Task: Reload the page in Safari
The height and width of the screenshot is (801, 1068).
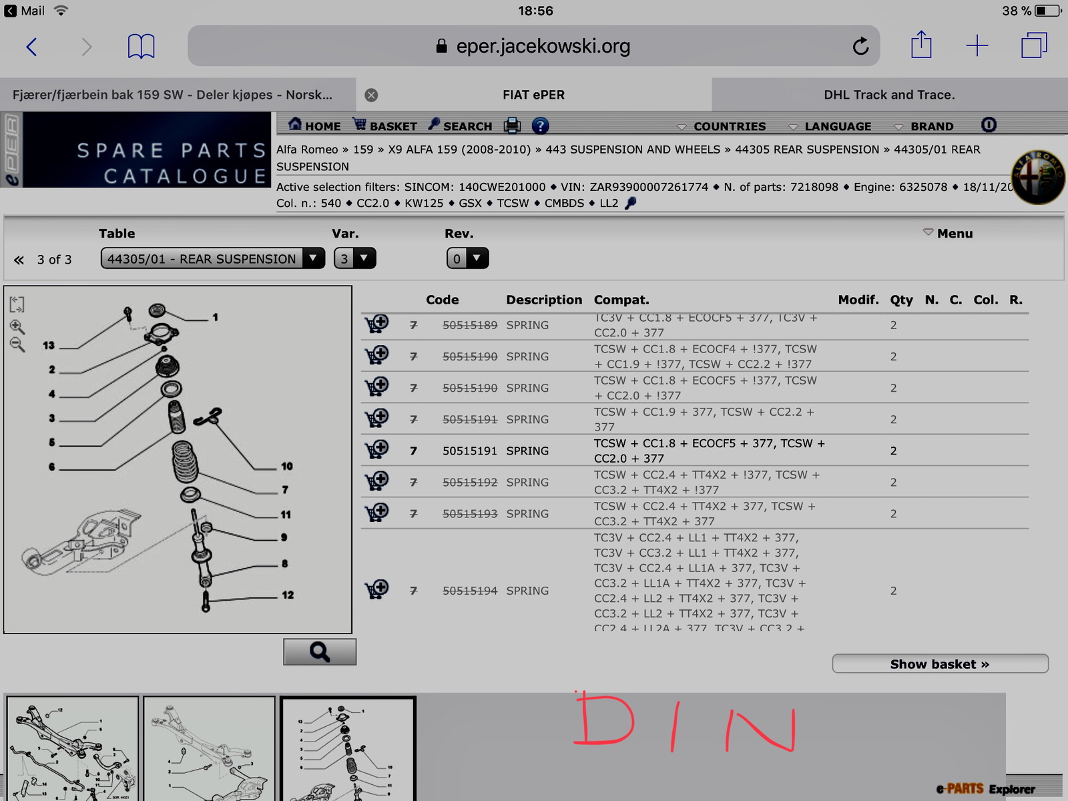Action: coord(860,46)
